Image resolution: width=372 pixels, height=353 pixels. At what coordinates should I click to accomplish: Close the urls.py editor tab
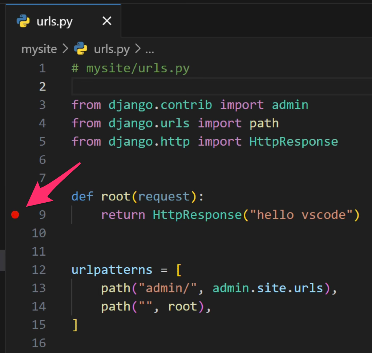coord(106,22)
